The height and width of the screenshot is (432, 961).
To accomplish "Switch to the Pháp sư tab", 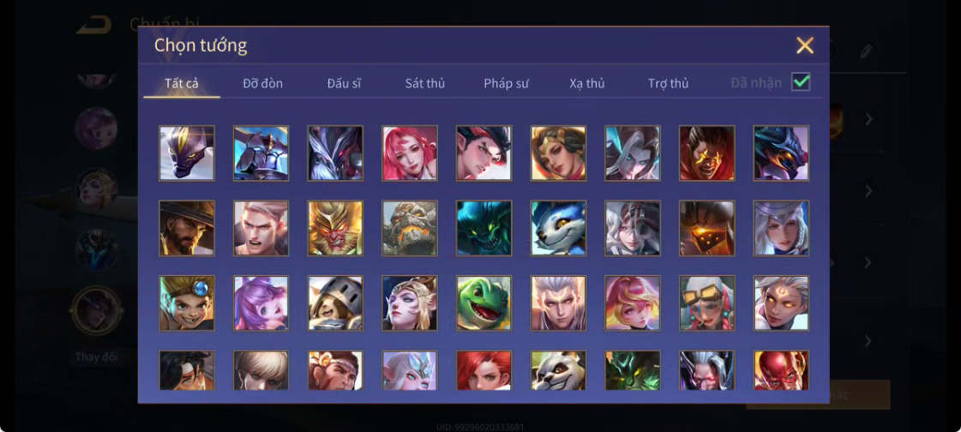I will click(x=507, y=83).
